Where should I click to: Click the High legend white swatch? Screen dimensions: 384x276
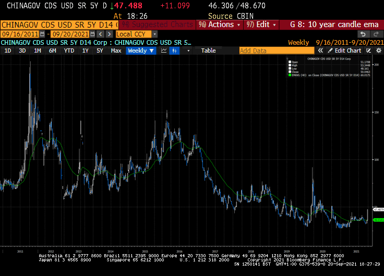click(x=290, y=65)
